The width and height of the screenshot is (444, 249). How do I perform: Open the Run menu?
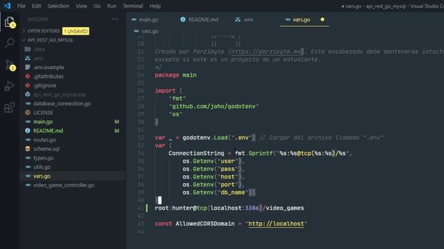112,6
